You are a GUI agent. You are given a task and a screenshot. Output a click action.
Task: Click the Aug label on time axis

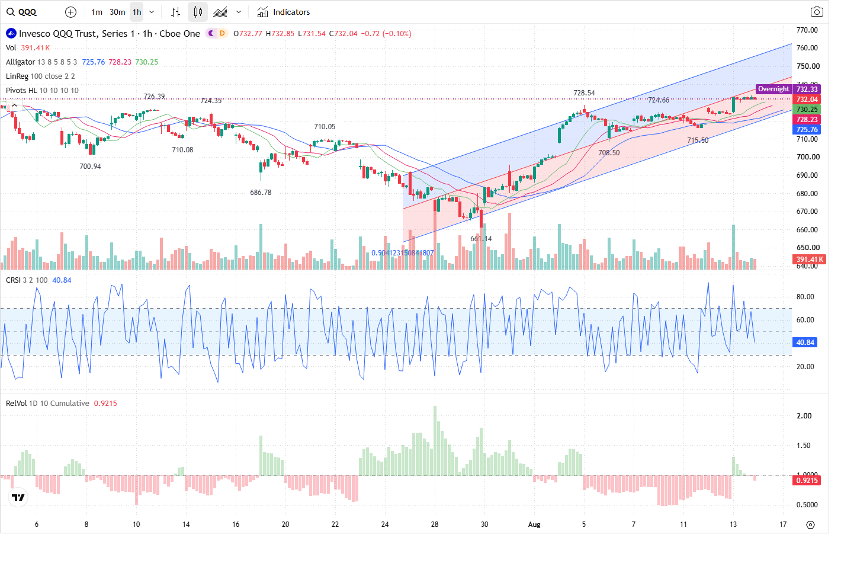click(x=534, y=524)
